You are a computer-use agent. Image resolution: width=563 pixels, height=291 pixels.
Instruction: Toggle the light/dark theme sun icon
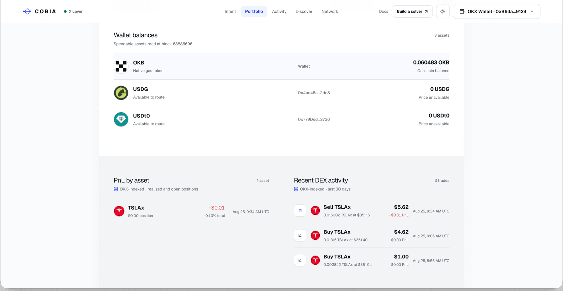click(x=443, y=11)
